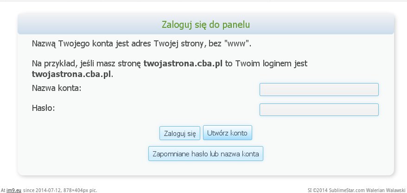The height and width of the screenshot is (193, 407).
Task: Focus the Hasło password field
Action: [319, 110]
